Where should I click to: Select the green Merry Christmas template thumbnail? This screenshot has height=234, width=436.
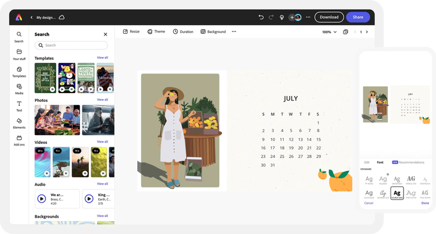point(45,78)
